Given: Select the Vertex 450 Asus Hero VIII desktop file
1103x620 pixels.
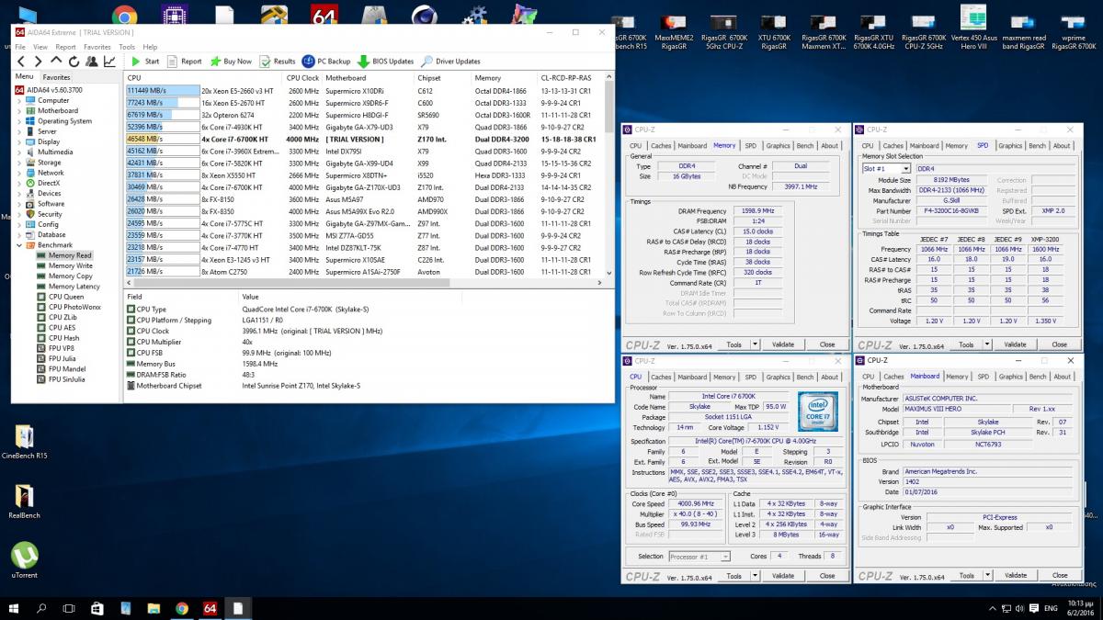Looking at the screenshot, I should pos(973,28).
